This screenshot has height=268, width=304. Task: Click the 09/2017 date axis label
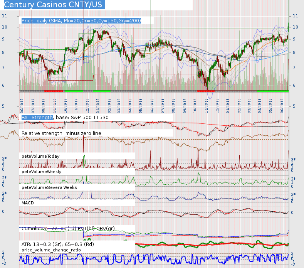[55, 106]
